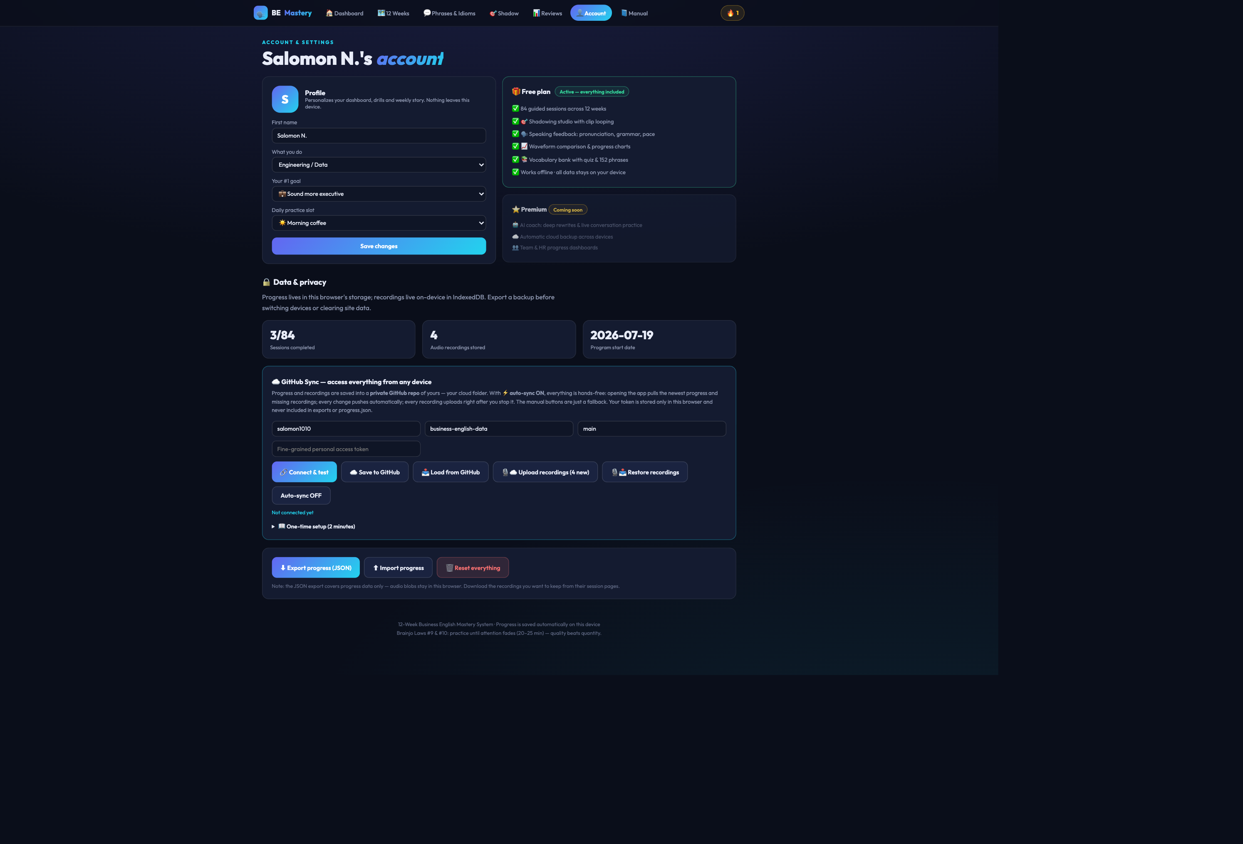Click the 3/84 sessions completed card
This screenshot has width=1243, height=844.
click(x=339, y=339)
